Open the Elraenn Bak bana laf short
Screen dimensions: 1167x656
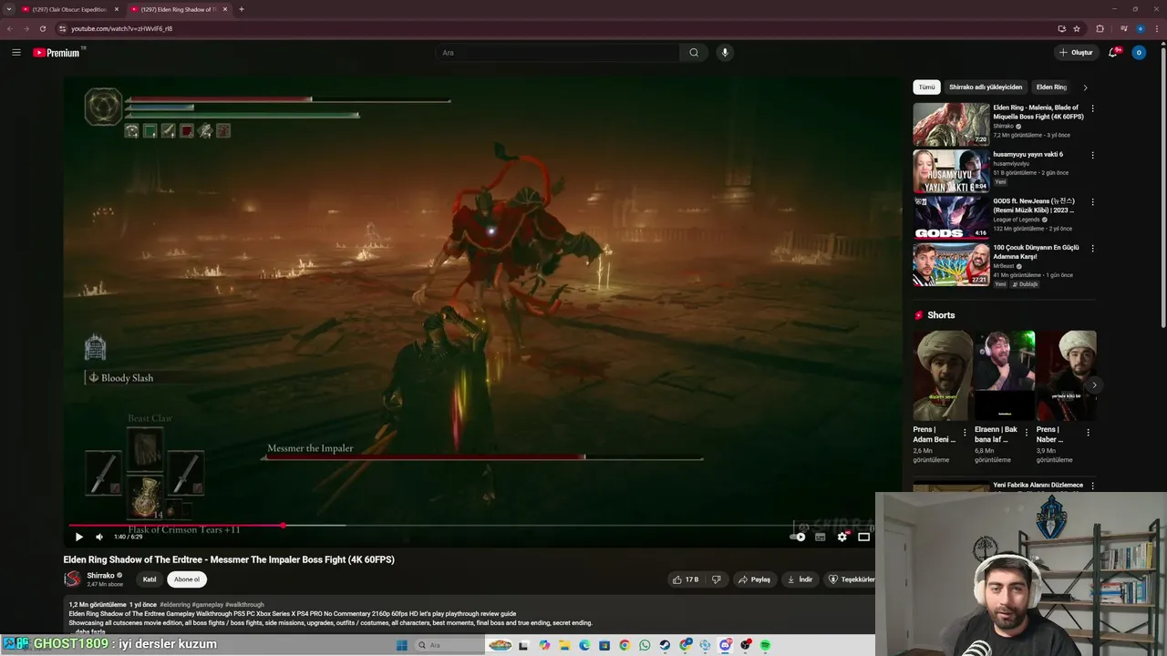[1005, 375]
